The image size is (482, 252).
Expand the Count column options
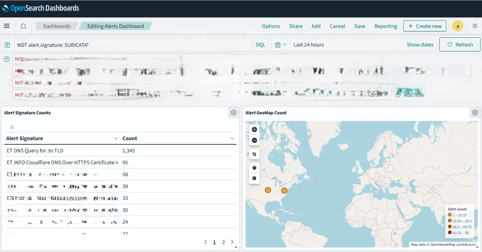click(x=232, y=138)
